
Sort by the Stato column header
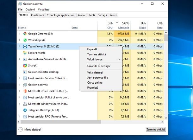tap(84, 26)
